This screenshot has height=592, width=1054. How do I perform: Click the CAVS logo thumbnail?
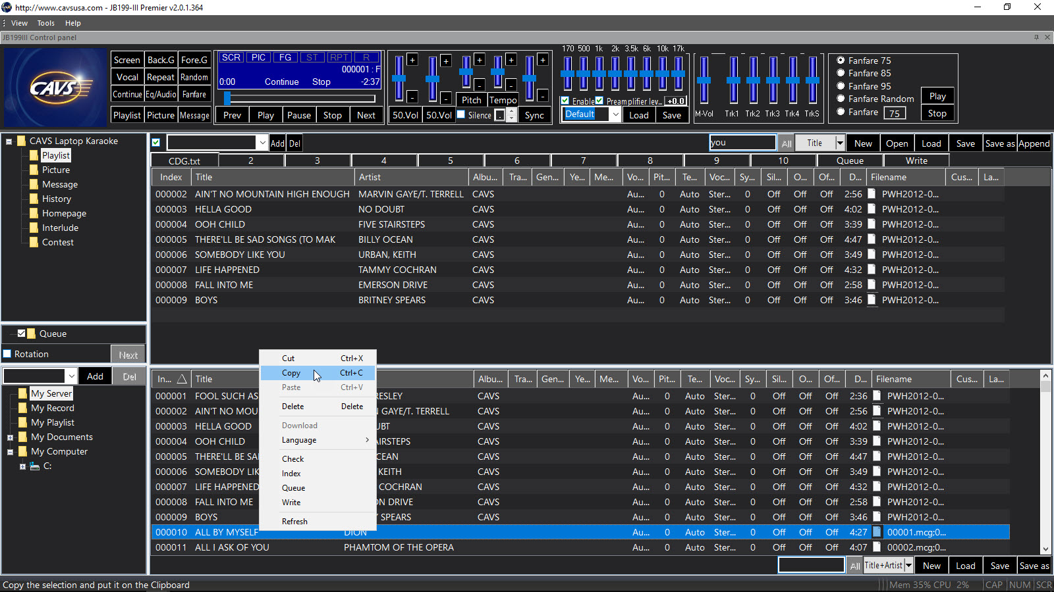click(55, 87)
